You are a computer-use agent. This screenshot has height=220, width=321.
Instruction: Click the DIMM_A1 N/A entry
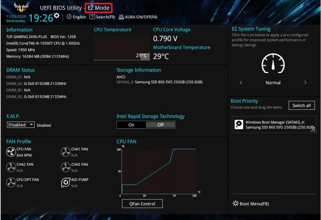18,77
